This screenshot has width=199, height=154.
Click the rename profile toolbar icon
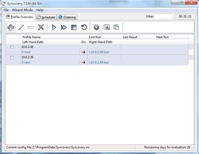click(31, 27)
